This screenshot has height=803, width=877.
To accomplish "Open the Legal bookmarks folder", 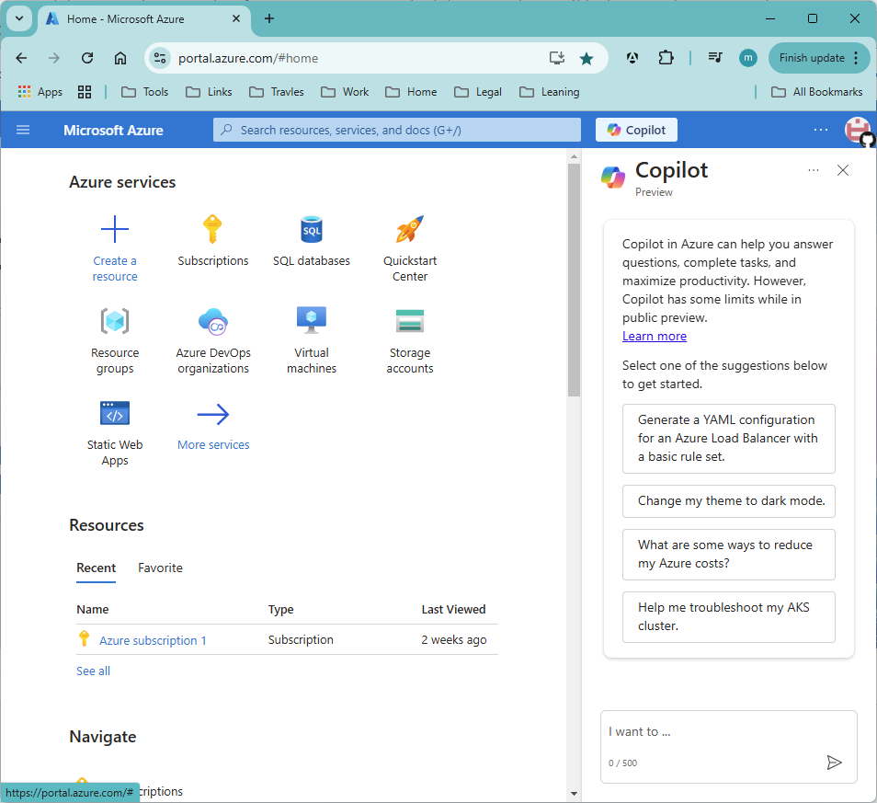I will [x=478, y=92].
